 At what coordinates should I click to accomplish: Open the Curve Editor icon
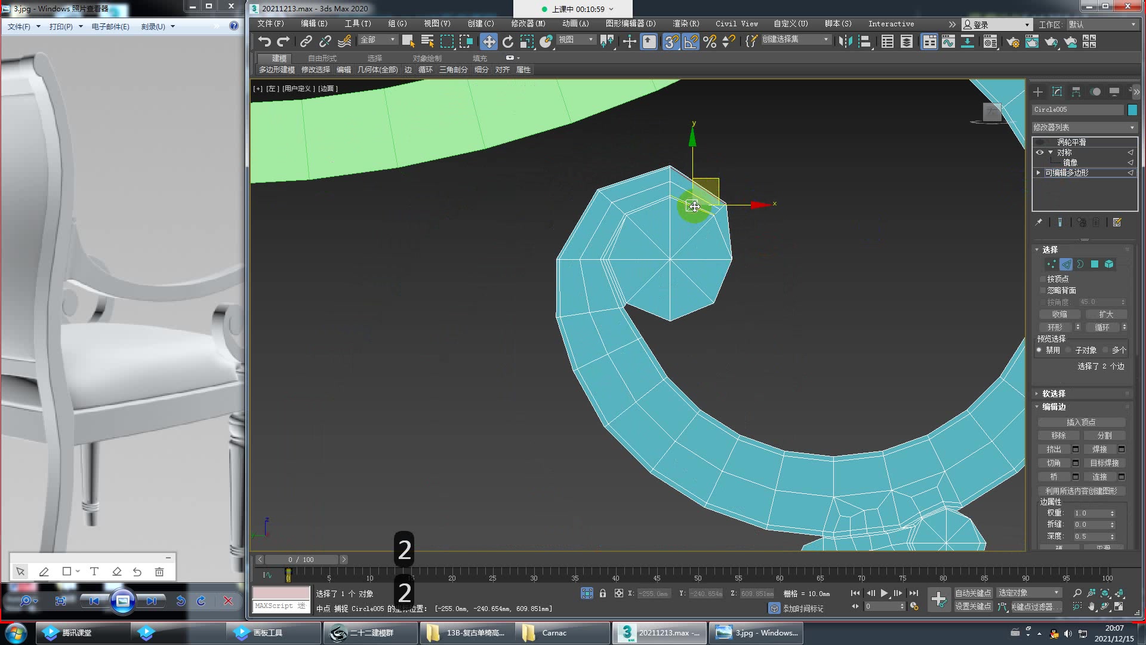click(x=948, y=41)
